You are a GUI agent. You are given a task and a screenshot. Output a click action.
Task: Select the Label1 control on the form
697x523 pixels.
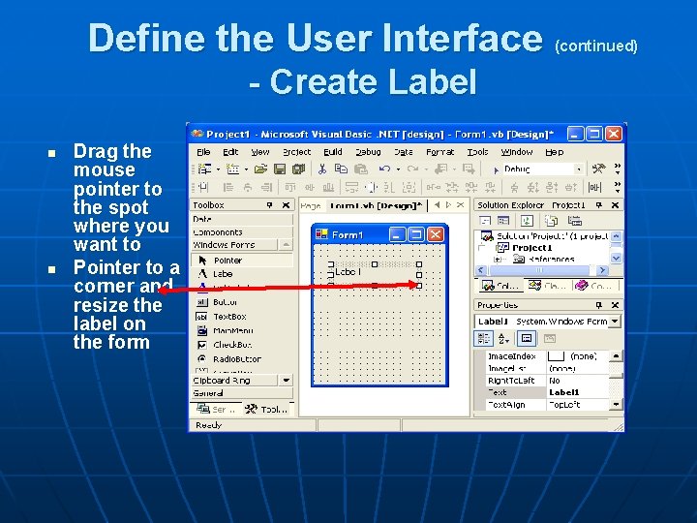click(375, 274)
